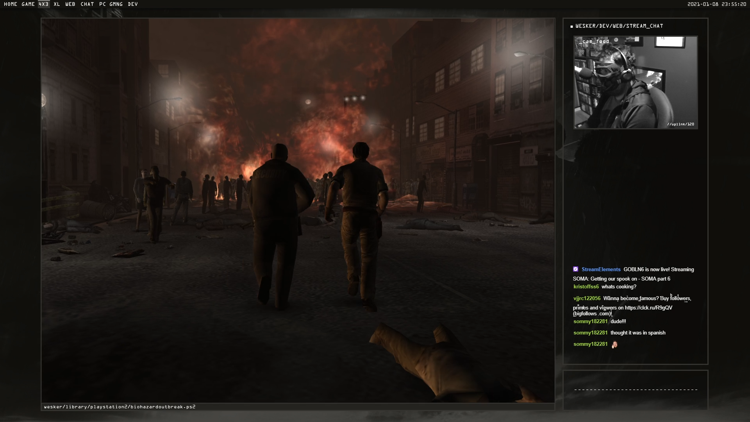Click the "dude!!!" chat message

click(x=618, y=322)
